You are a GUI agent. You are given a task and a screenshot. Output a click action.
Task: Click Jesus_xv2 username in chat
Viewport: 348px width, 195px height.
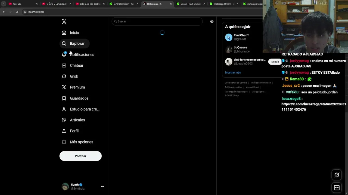pos(291,86)
